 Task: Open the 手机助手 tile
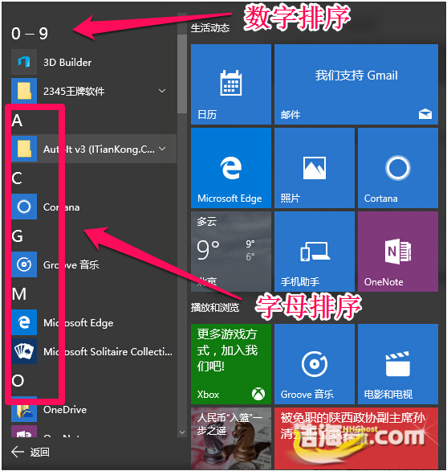tap(315, 252)
